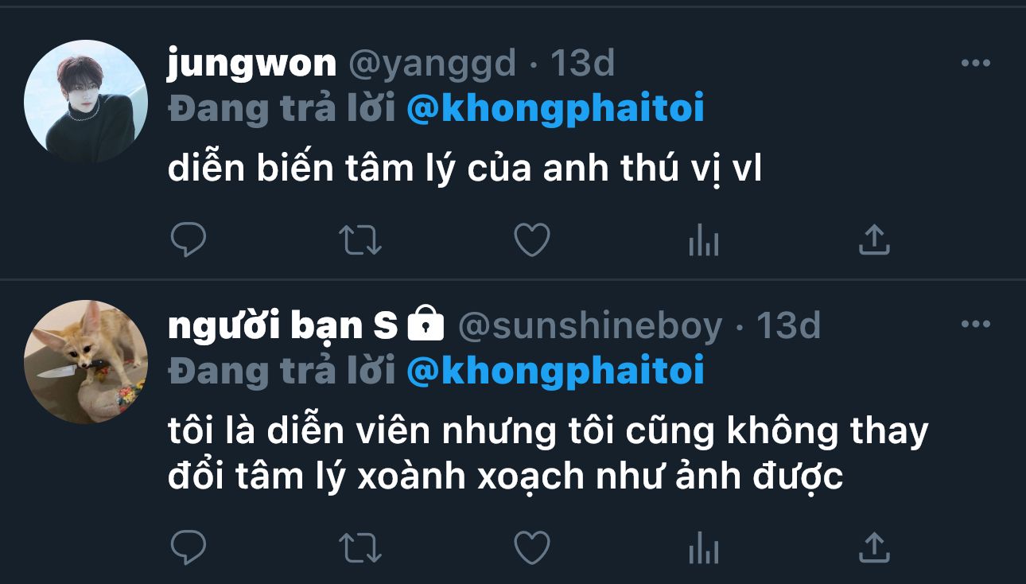View analytics for jungwon's tweet
The width and height of the screenshot is (1026, 584).
tap(703, 239)
